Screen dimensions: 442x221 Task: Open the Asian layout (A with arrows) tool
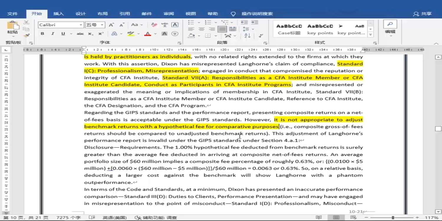point(227,36)
